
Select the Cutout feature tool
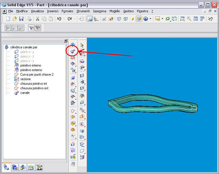(82, 75)
